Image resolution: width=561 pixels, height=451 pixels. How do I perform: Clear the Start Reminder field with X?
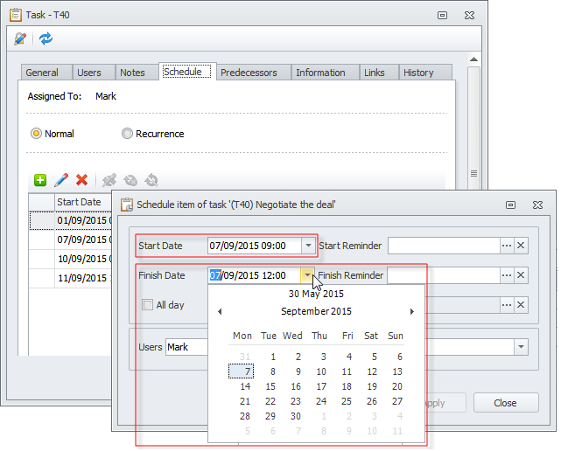click(x=521, y=246)
